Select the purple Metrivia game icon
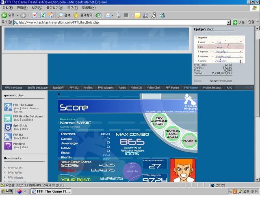Viewport: 260px width, 219px height. pos(8,145)
